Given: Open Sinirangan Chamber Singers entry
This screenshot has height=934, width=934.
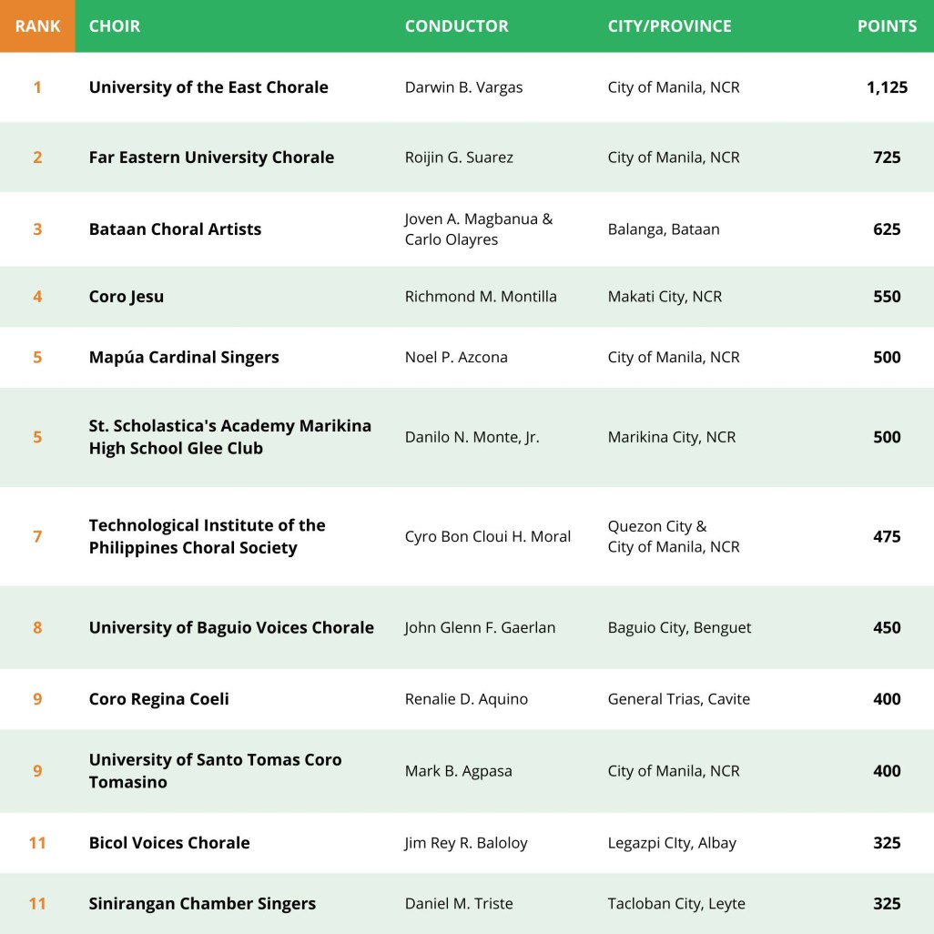Looking at the screenshot, I should [x=202, y=904].
